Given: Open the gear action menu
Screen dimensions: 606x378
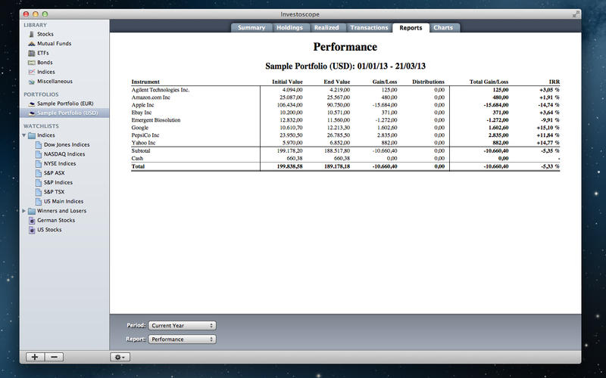Looking at the screenshot, I should tap(120, 356).
